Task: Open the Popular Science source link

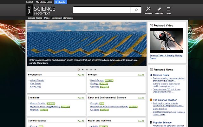Action: pos(162,123)
